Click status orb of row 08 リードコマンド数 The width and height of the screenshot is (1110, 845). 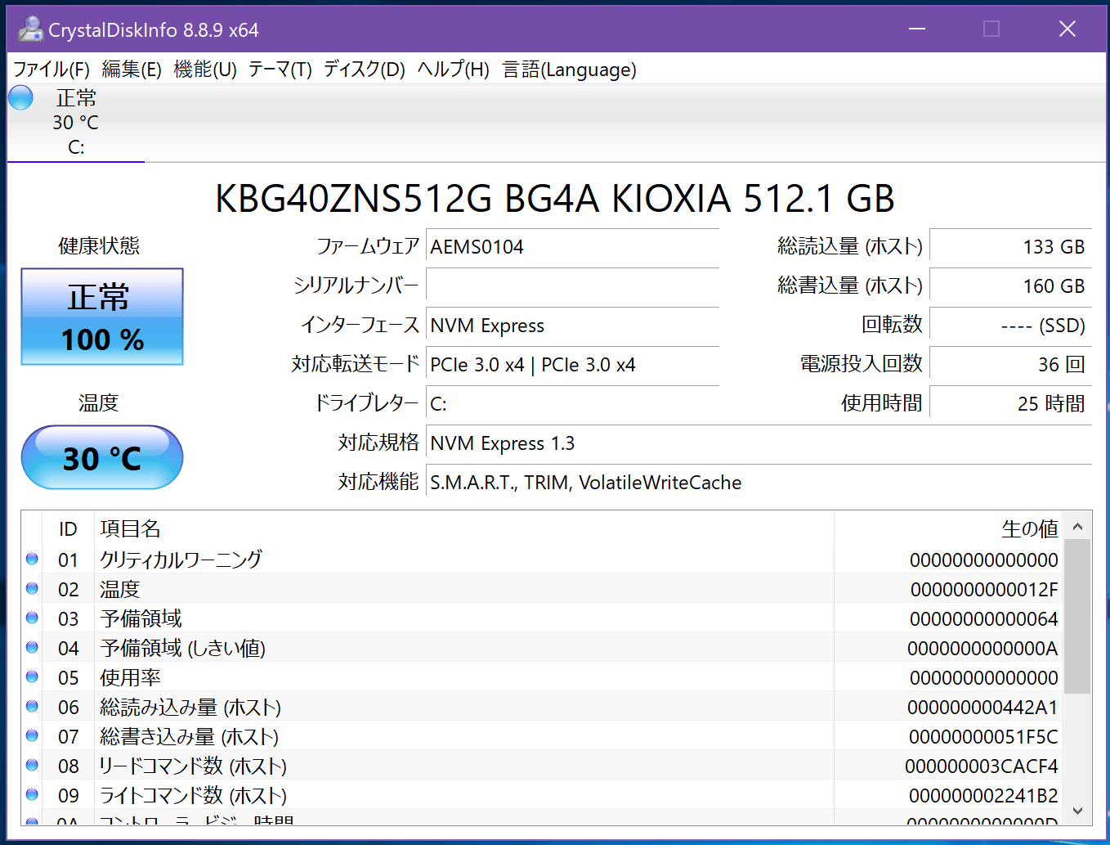32,765
